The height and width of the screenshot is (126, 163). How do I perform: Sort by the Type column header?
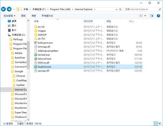pyautogui.click(x=117, y=21)
